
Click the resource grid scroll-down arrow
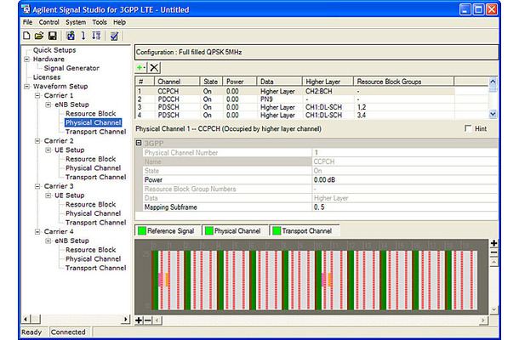pos(493,310)
